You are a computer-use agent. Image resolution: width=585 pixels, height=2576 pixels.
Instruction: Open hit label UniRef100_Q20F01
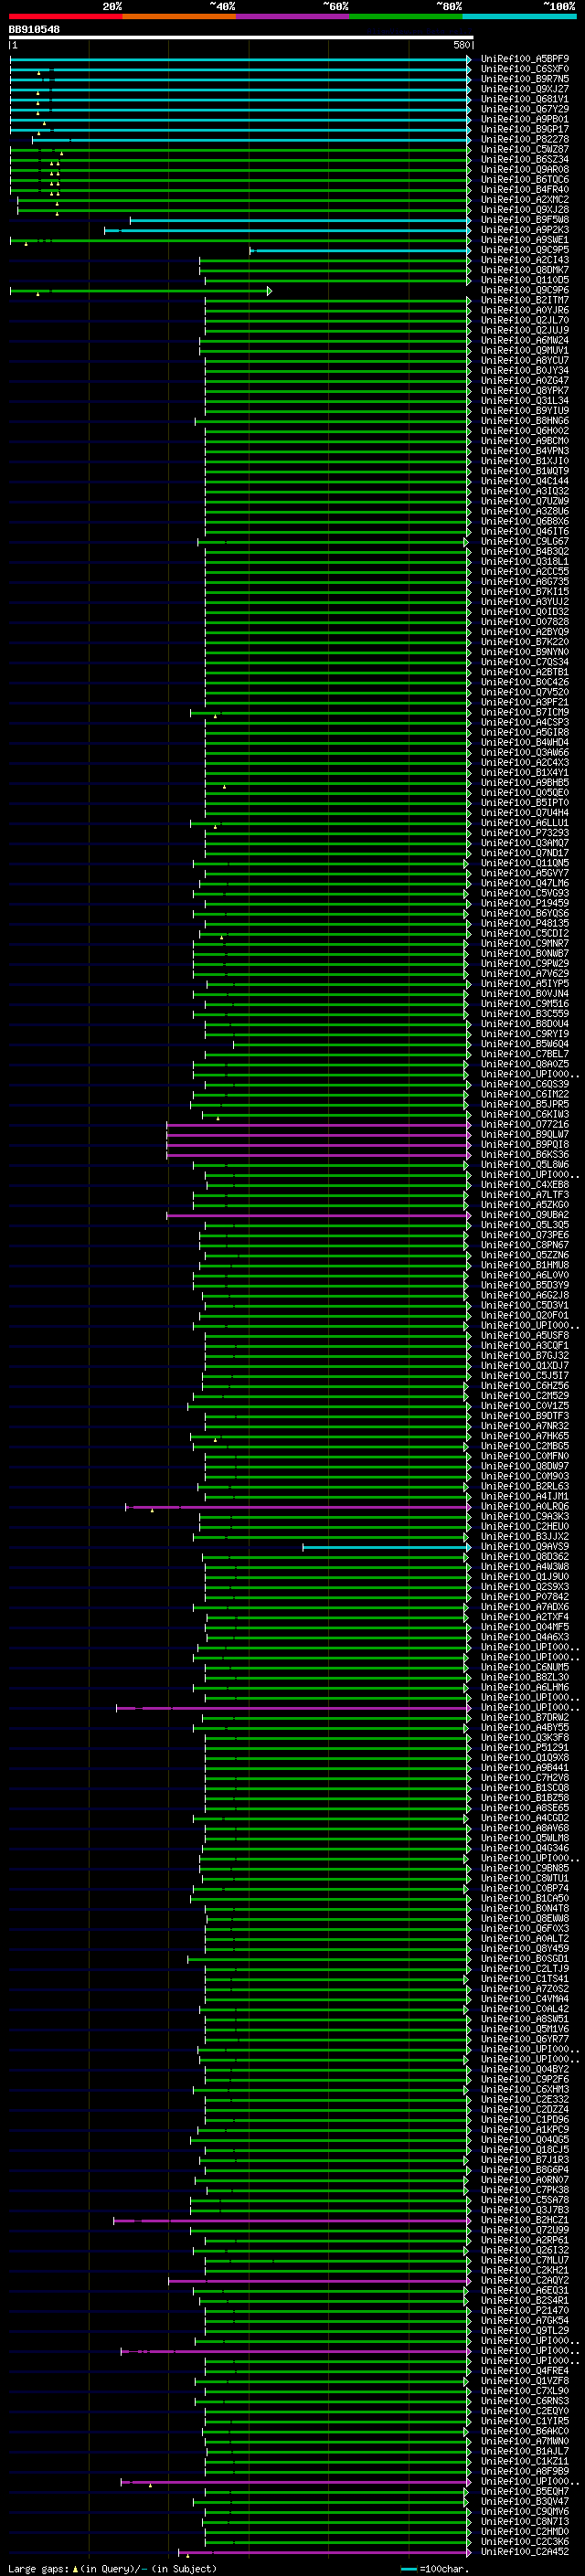pyautogui.click(x=525, y=1316)
